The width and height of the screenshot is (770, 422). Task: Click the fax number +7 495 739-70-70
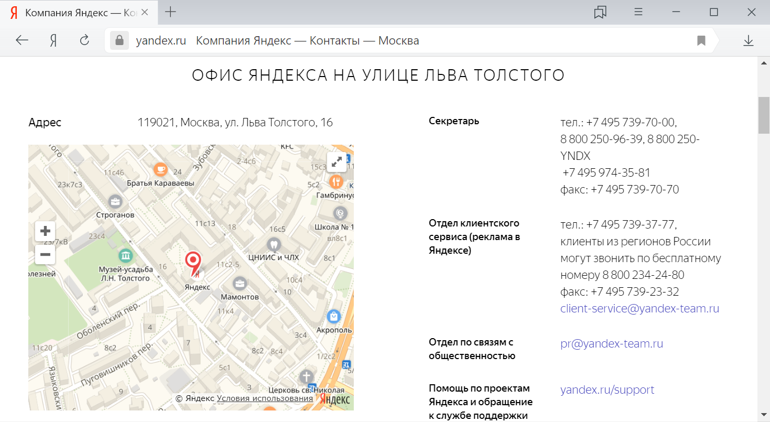coord(635,190)
